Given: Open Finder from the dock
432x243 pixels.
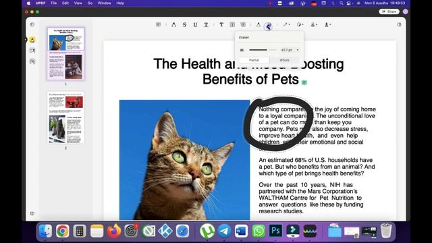Looking at the screenshot, I should point(45,231).
